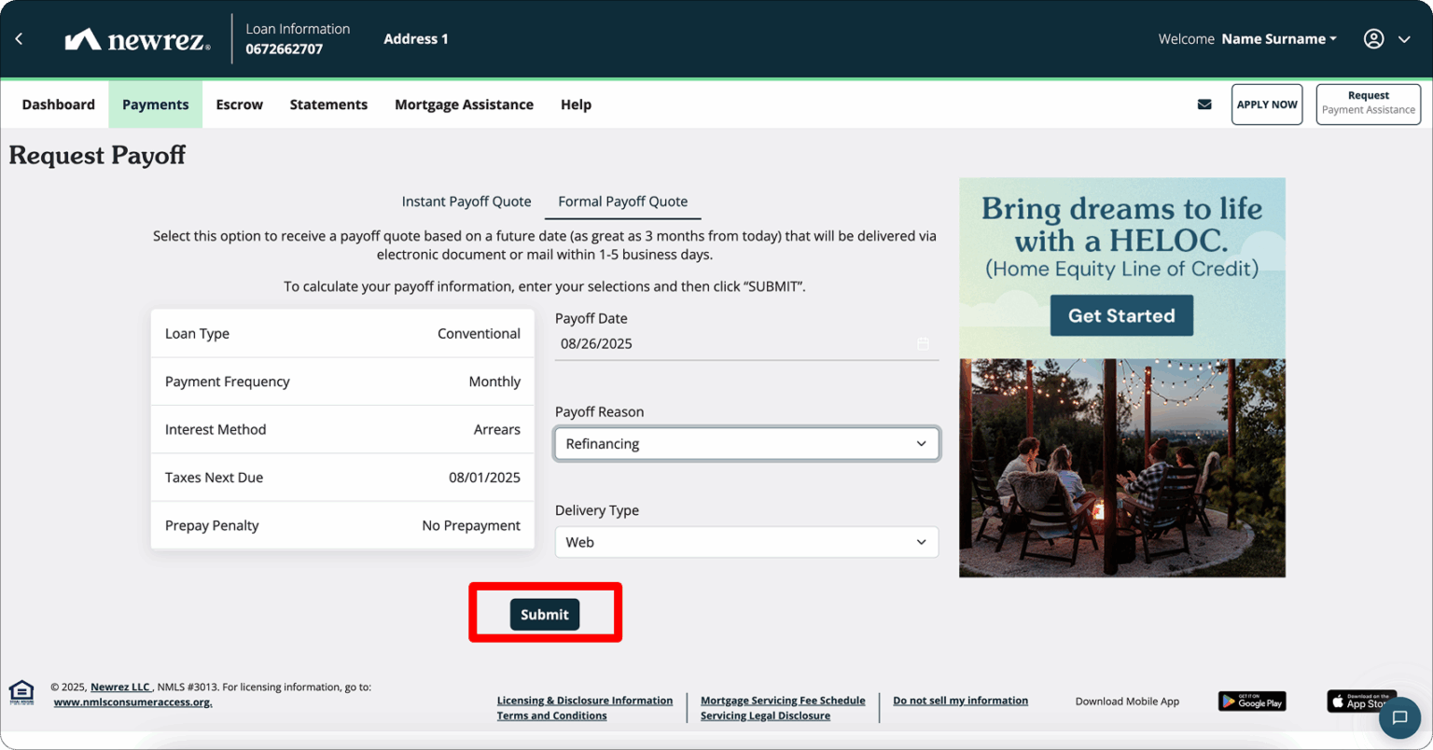The width and height of the screenshot is (1433, 750).
Task: Open the Do not sell my information link
Action: (960, 700)
